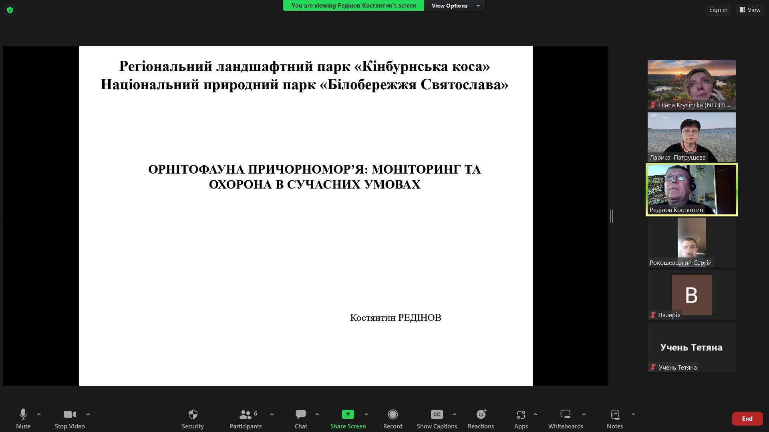Open the View layout menu

click(750, 10)
